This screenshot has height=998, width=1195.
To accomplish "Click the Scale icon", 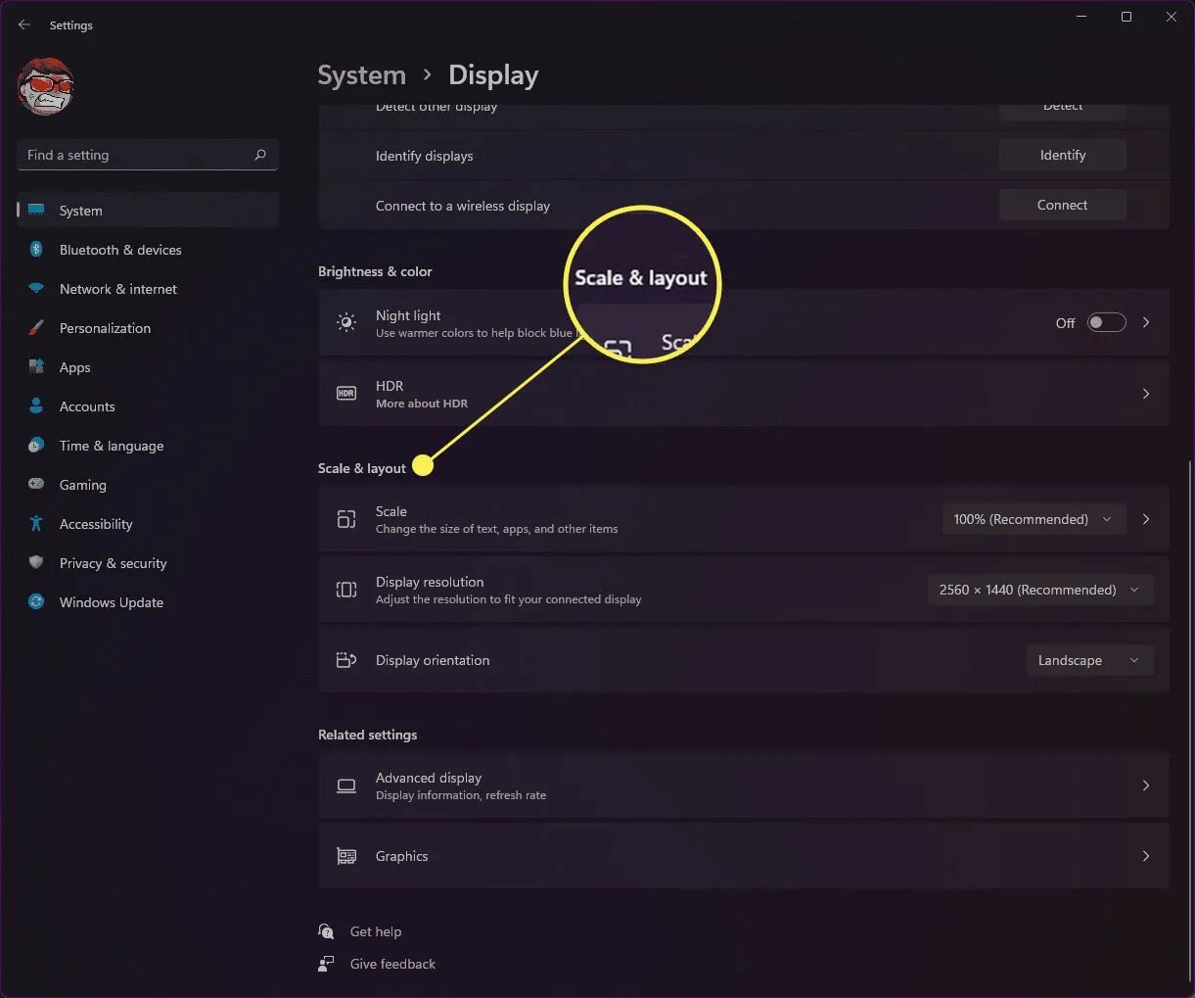I will tap(346, 519).
